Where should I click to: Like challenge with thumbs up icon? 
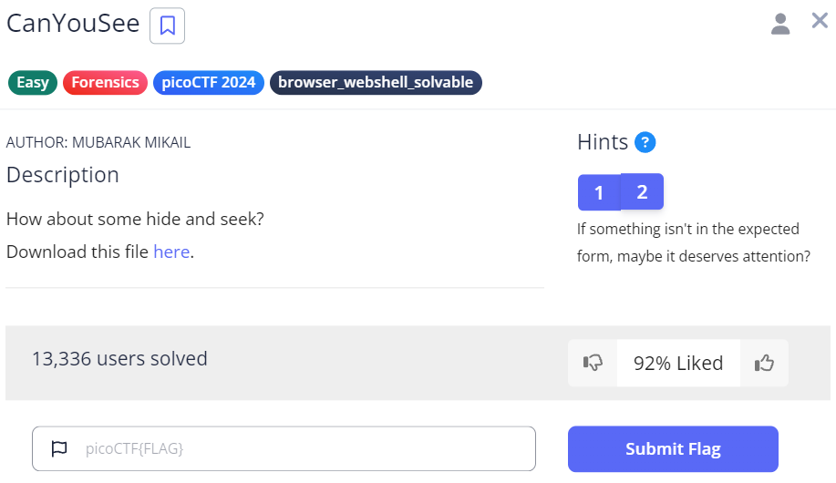764,364
